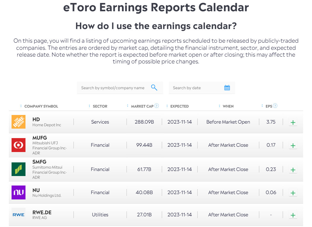Click the magnifier search icon

pyautogui.click(x=154, y=87)
